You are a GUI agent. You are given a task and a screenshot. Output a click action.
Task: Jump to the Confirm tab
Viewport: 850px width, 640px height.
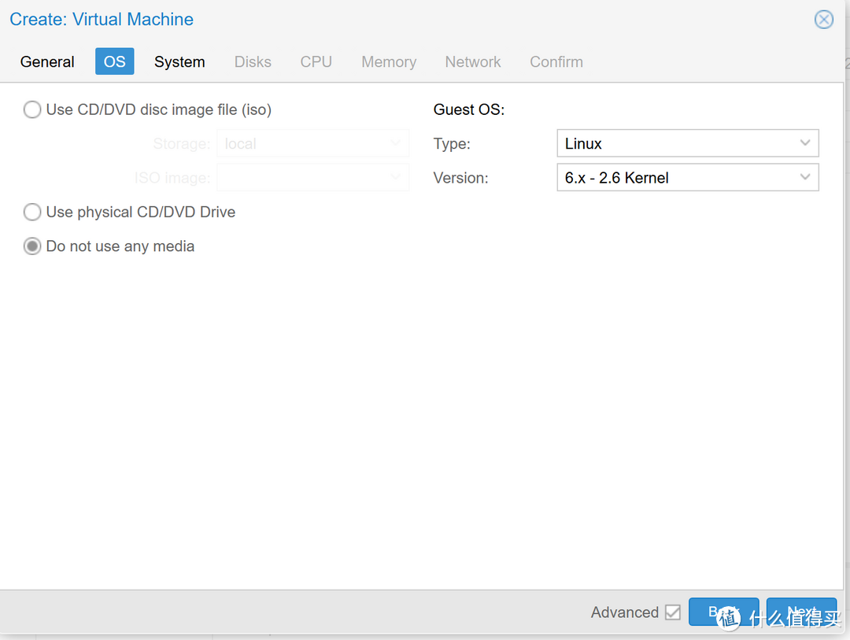(x=556, y=61)
